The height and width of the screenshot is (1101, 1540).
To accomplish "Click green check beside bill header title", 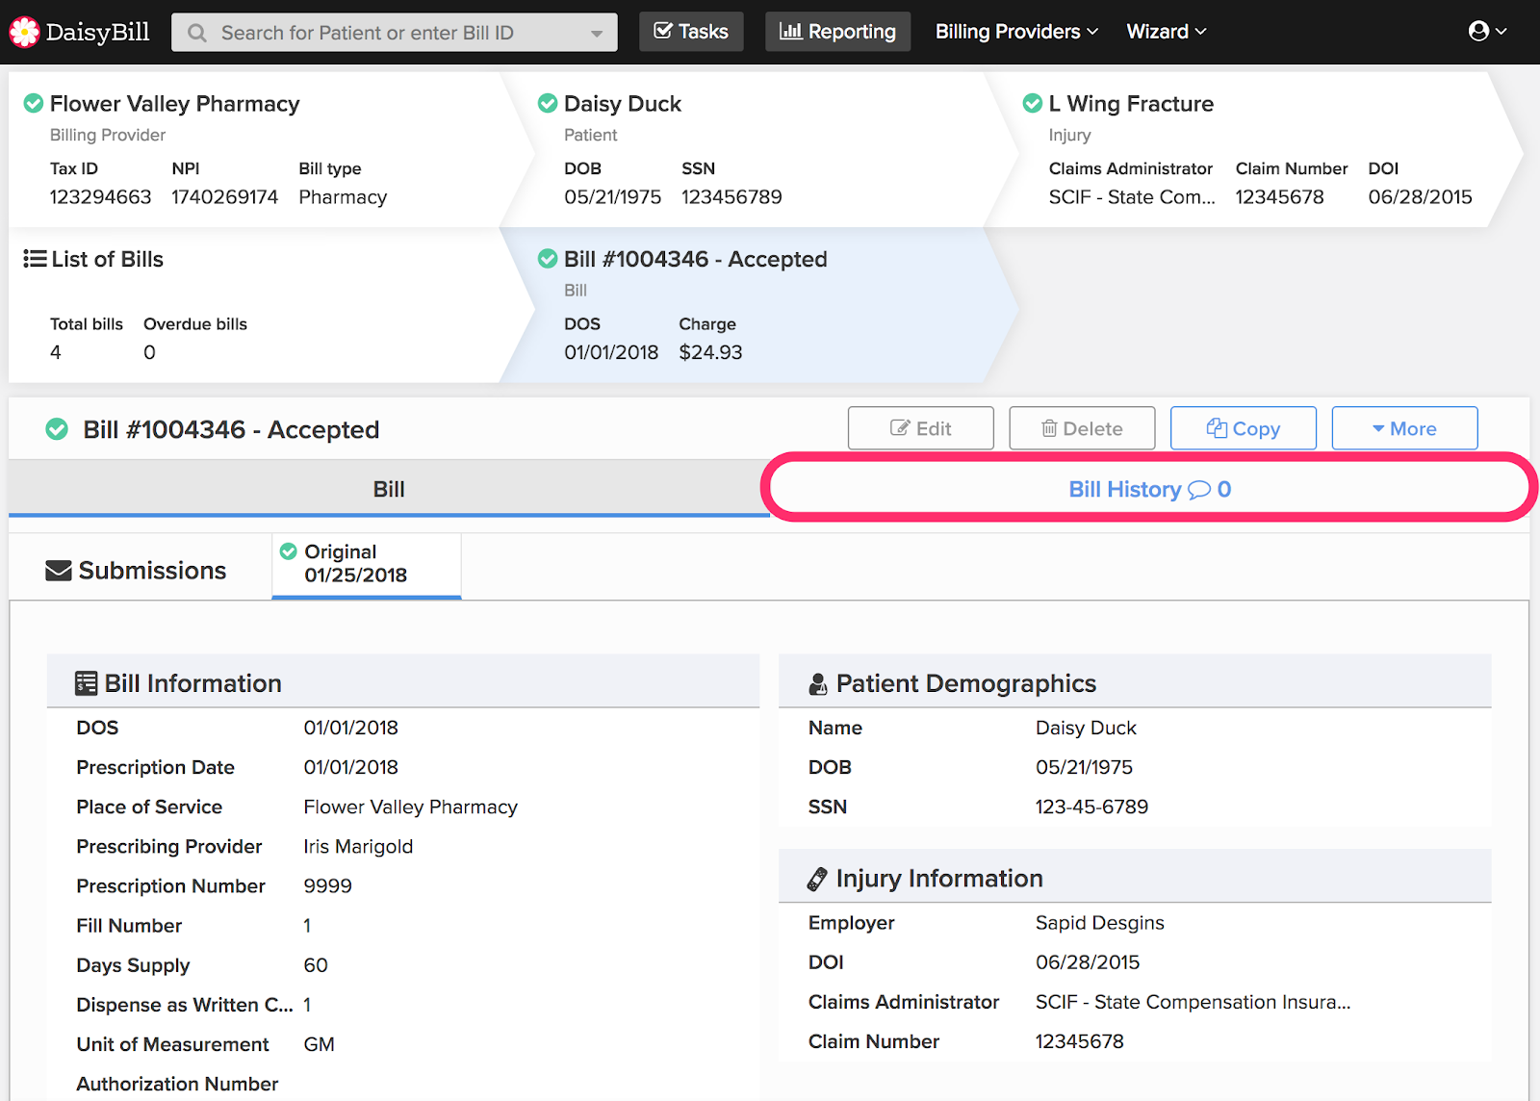I will pos(57,429).
